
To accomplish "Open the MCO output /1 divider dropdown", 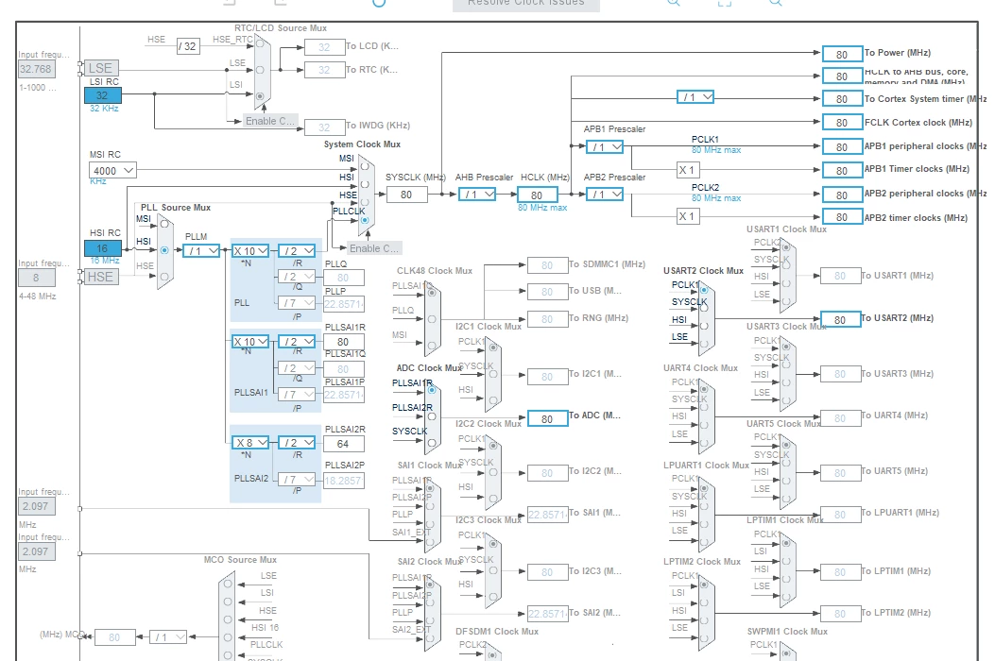I will (x=168, y=636).
